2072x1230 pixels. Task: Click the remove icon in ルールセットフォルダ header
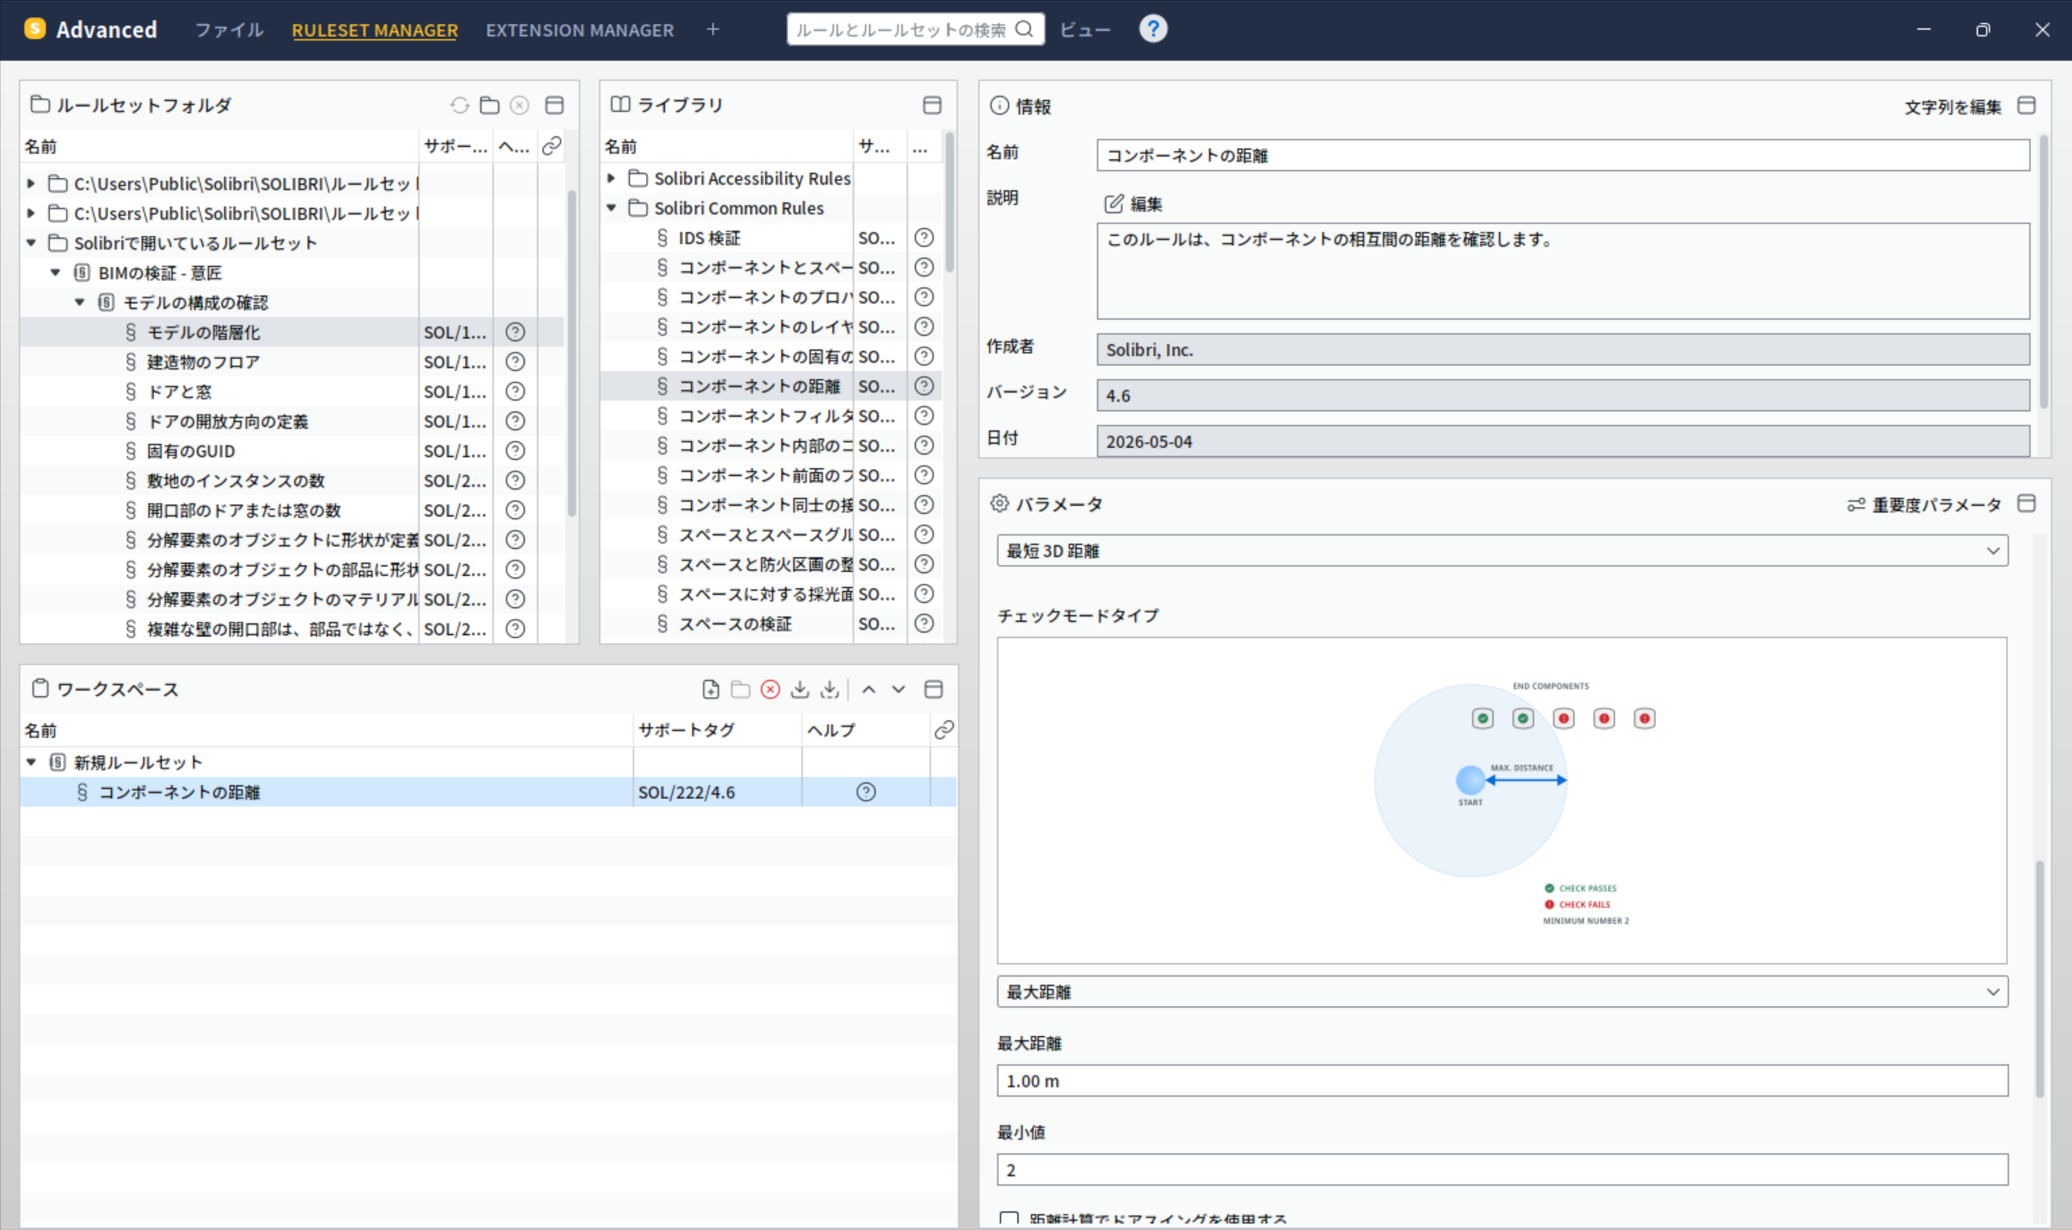pos(520,105)
